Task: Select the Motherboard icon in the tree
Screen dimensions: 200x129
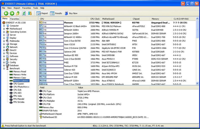Action: coord(7,29)
